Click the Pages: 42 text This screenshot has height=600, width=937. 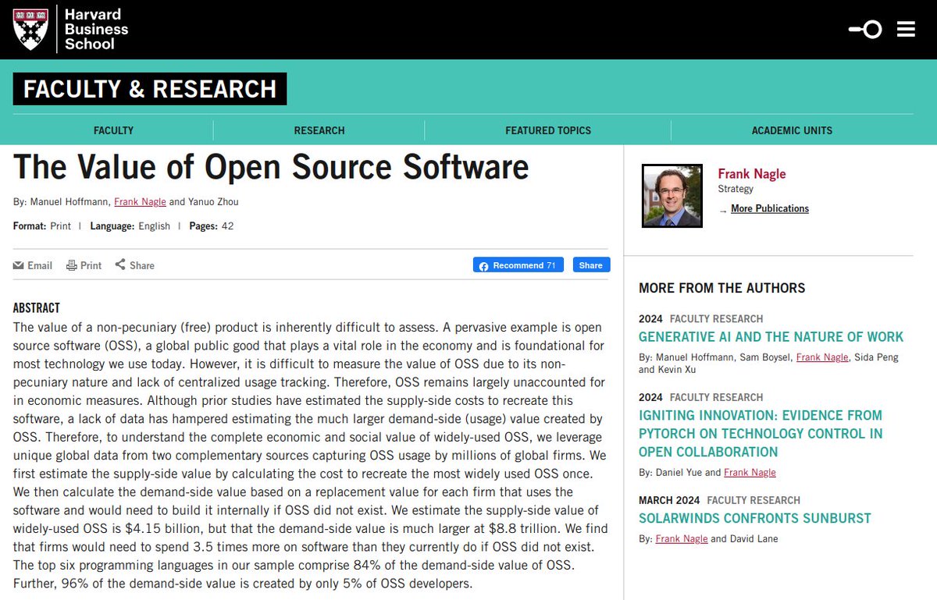(211, 226)
